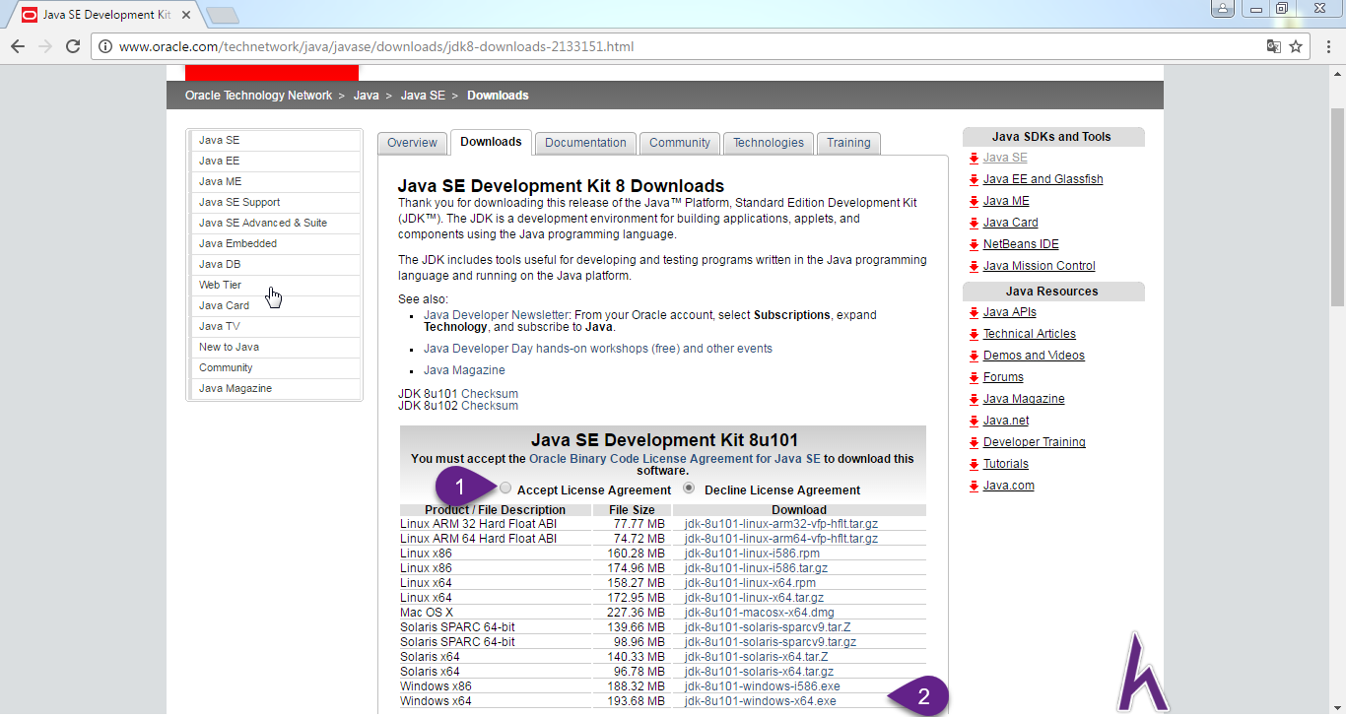Image resolution: width=1346 pixels, height=717 pixels.
Task: Switch to the Technologies tab
Action: click(769, 143)
